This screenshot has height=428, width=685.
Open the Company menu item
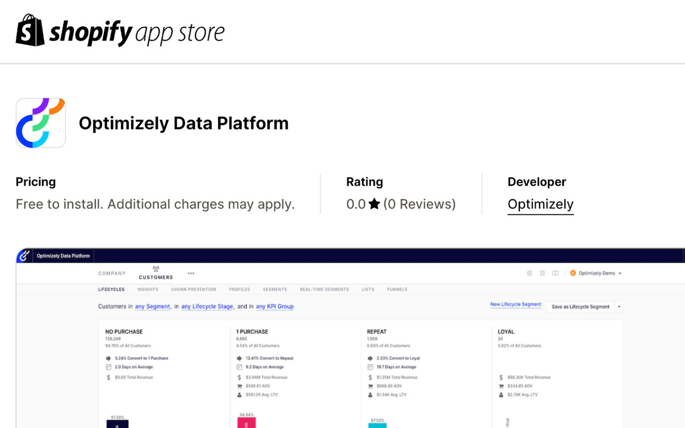point(112,273)
